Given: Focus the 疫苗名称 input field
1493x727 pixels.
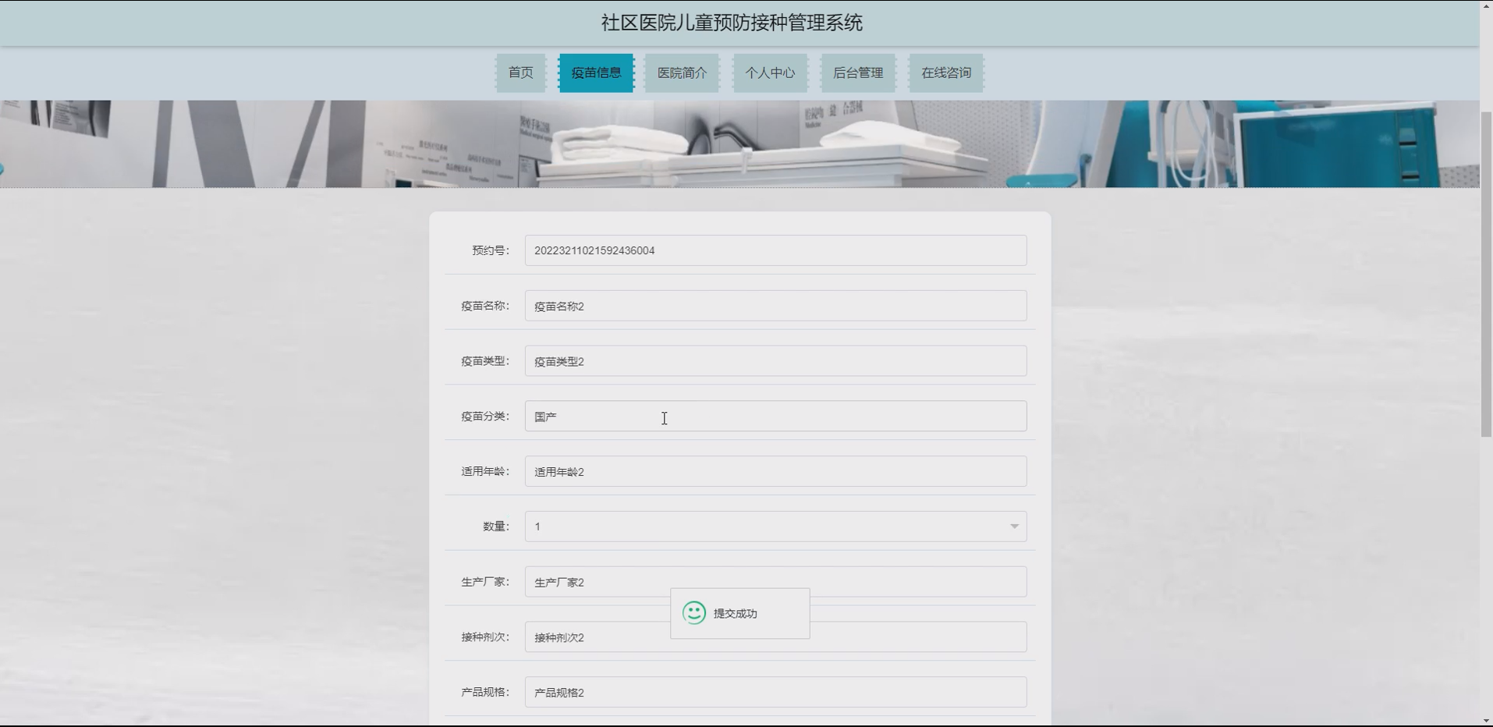Looking at the screenshot, I should click(775, 306).
